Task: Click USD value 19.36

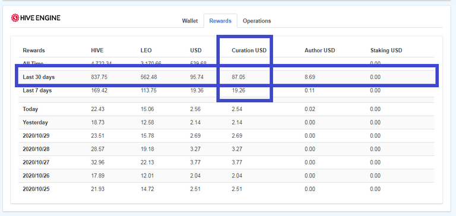Action: 197,90
